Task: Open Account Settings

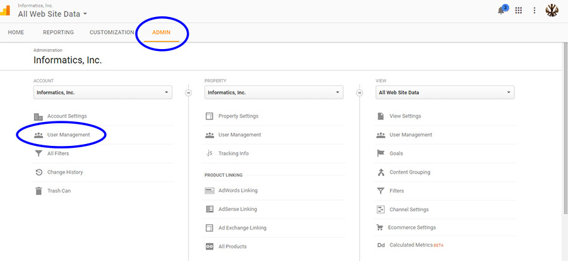Action: [67, 116]
